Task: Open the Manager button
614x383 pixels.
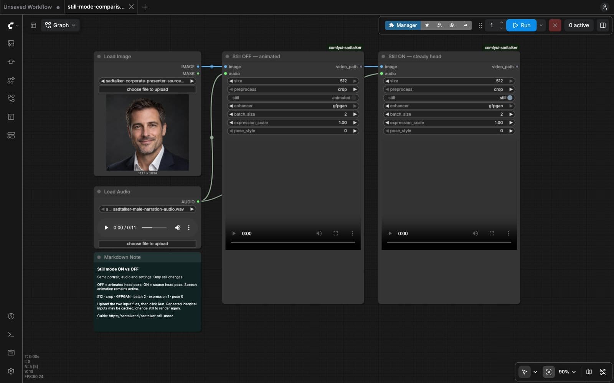Action: tap(403, 25)
